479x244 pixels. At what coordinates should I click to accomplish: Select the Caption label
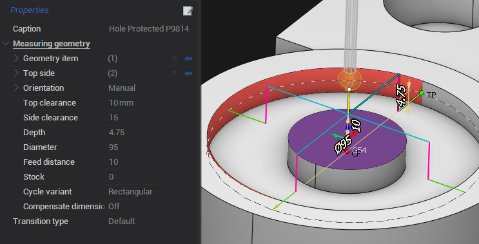pos(26,29)
